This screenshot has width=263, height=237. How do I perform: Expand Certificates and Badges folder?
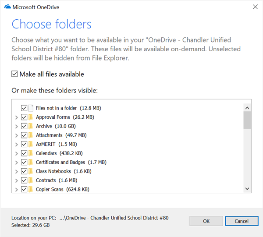pos(17,163)
